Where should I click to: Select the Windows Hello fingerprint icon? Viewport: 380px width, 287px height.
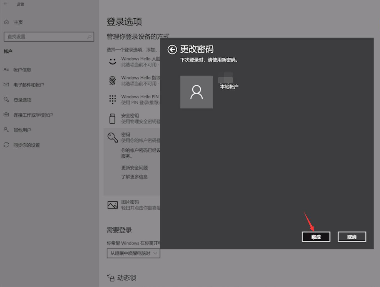click(x=112, y=81)
